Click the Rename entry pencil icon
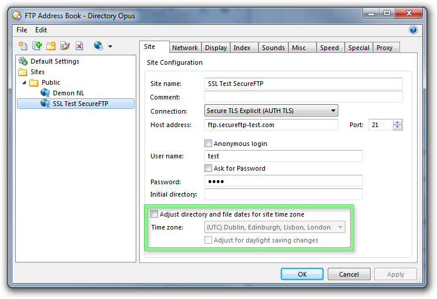Screen dimensions: 437x299 coord(65,45)
